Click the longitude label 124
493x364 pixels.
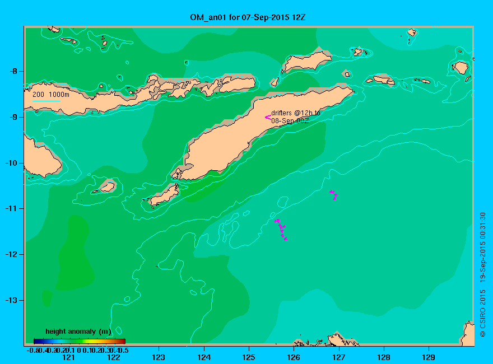pos(204,357)
